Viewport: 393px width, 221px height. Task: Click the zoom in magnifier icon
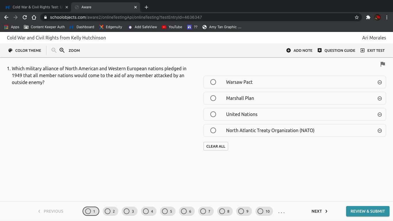click(x=62, y=50)
